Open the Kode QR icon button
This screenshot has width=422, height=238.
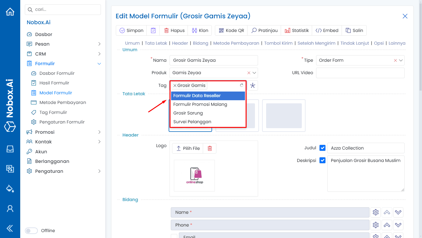pyautogui.click(x=221, y=30)
